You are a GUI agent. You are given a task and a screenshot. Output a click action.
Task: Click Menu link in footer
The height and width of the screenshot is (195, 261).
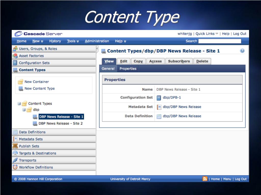(227, 179)
